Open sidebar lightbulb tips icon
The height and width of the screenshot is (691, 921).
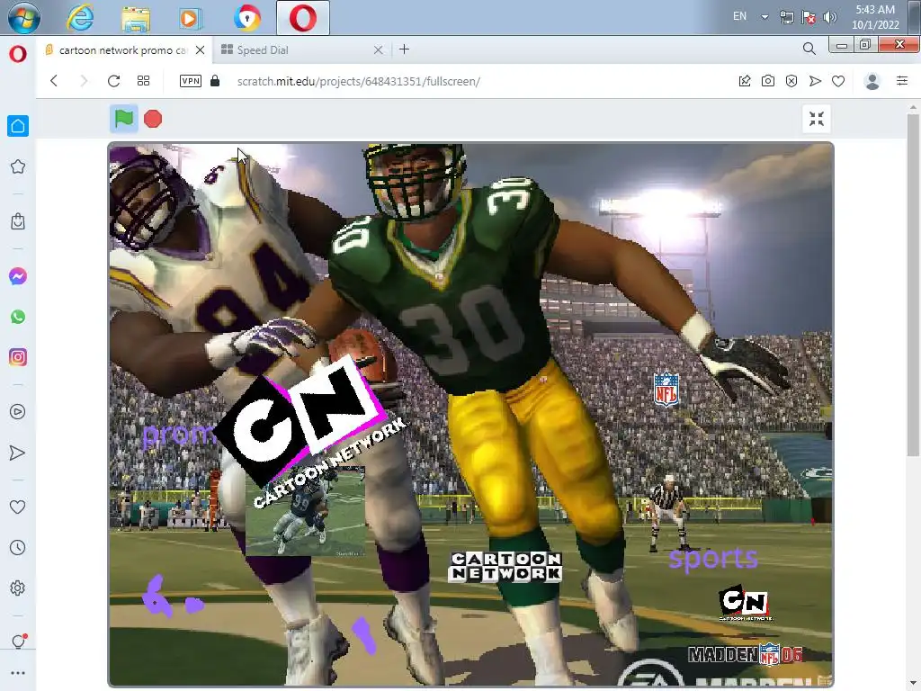[x=18, y=642]
